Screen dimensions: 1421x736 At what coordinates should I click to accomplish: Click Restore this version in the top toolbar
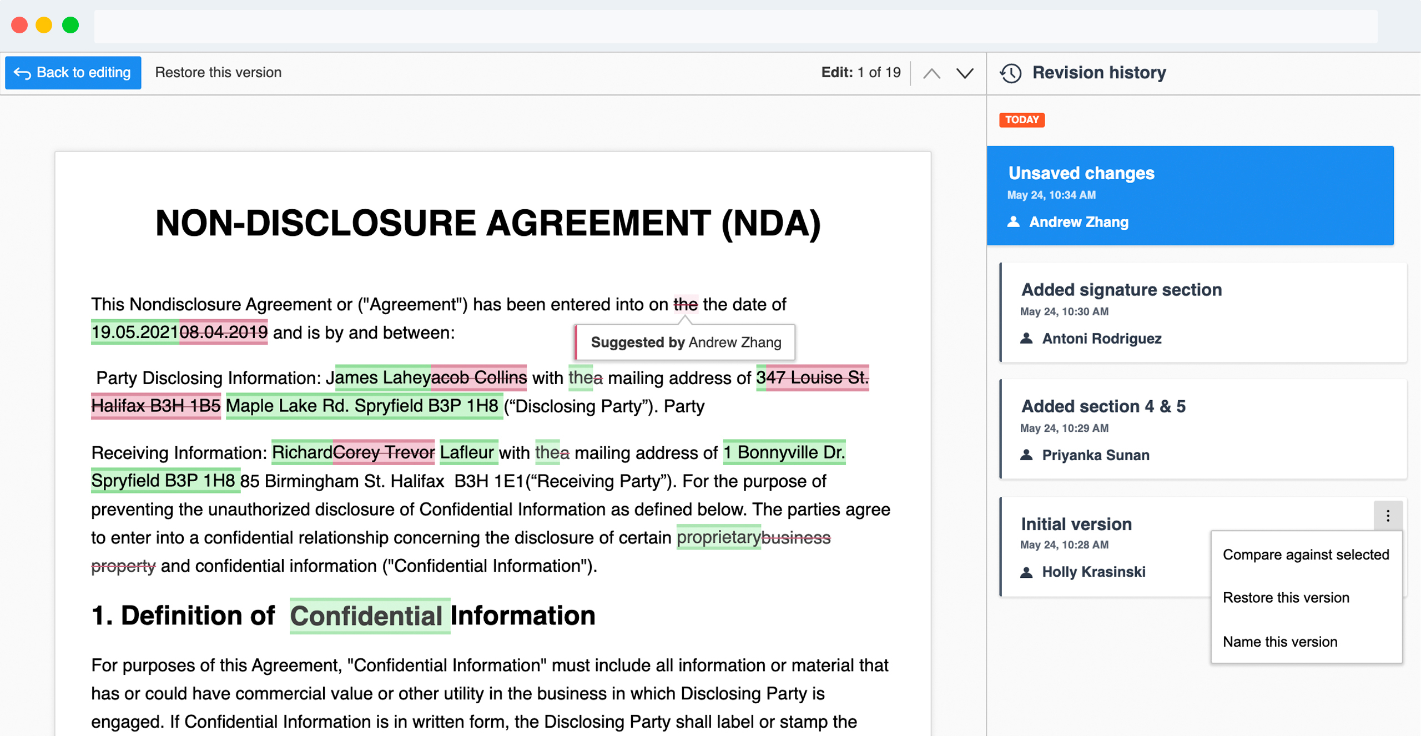(x=218, y=72)
